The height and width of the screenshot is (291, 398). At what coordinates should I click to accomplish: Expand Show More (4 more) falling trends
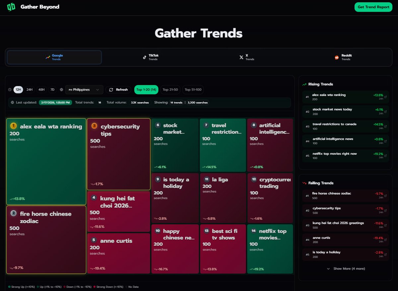[x=345, y=269]
